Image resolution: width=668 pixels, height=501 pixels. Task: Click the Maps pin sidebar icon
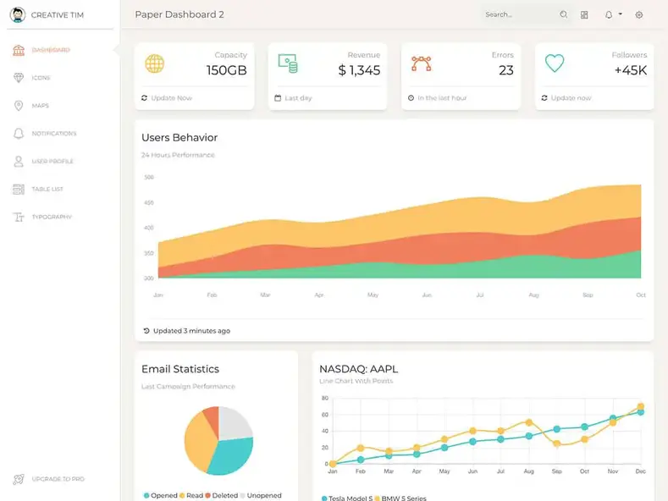click(x=19, y=106)
